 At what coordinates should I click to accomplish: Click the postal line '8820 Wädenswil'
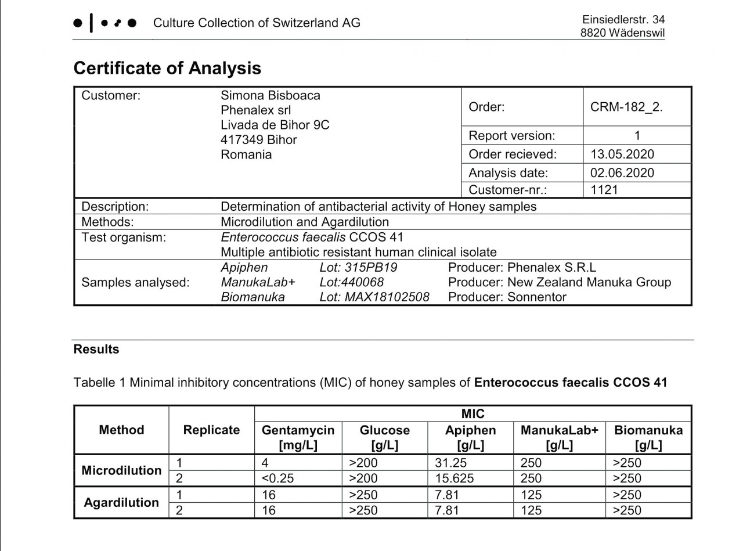point(622,33)
